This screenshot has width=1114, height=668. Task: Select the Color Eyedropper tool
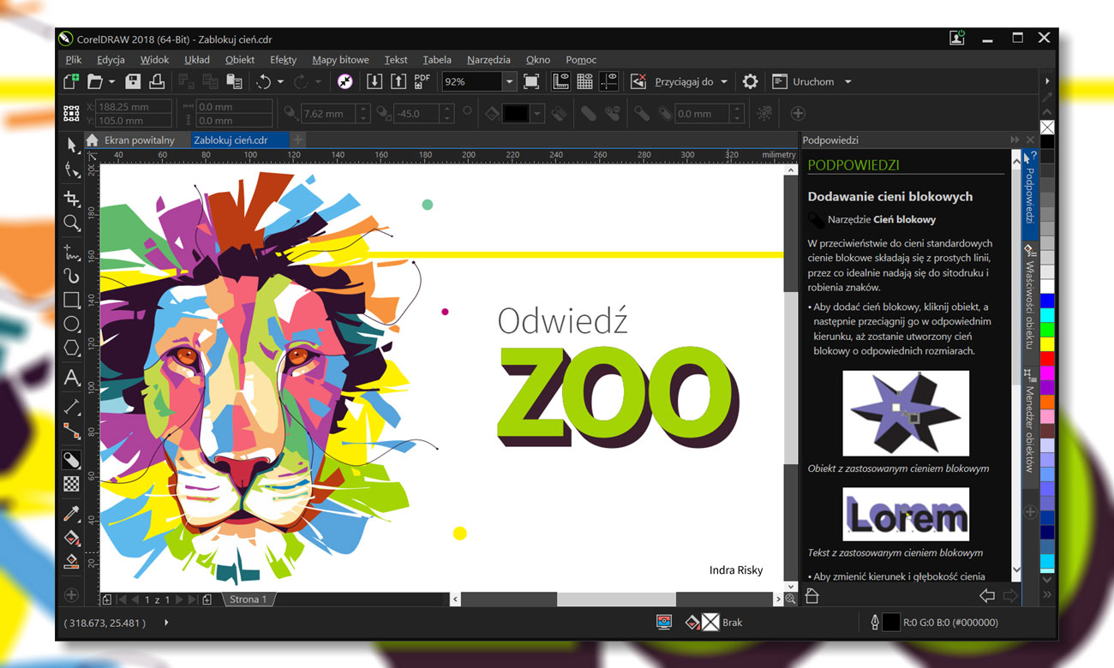click(71, 514)
